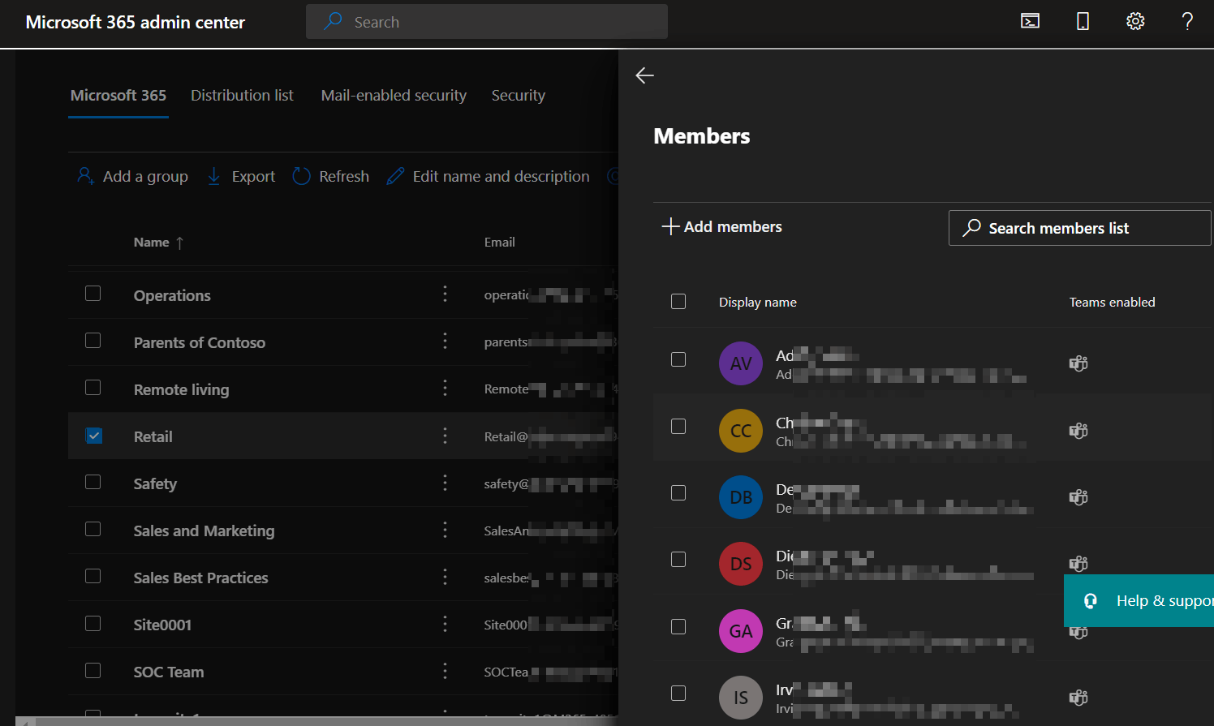Viewport: 1214px width, 726px height.
Task: Tick the Operations group checkbox
Action: click(x=93, y=294)
